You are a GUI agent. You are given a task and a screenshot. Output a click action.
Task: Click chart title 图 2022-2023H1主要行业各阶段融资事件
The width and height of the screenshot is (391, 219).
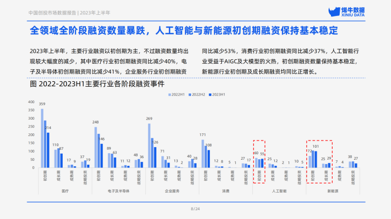97,84
